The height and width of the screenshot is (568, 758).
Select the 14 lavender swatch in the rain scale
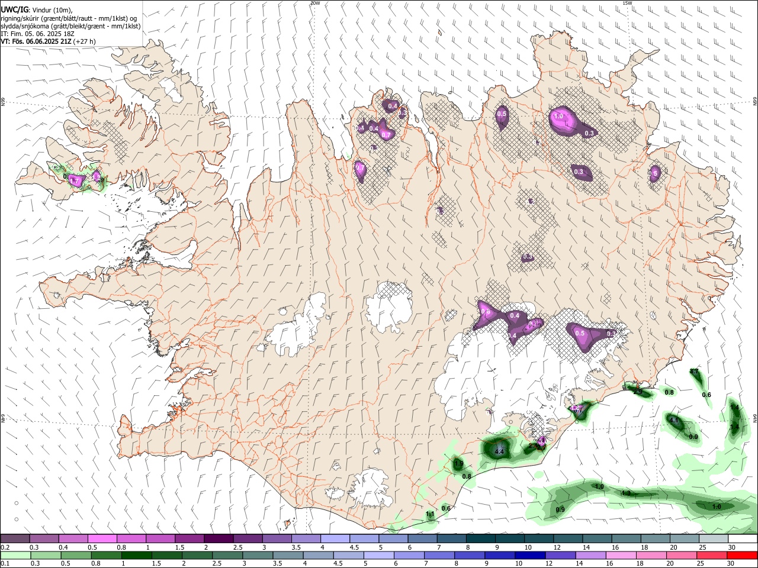pyautogui.click(x=590, y=556)
